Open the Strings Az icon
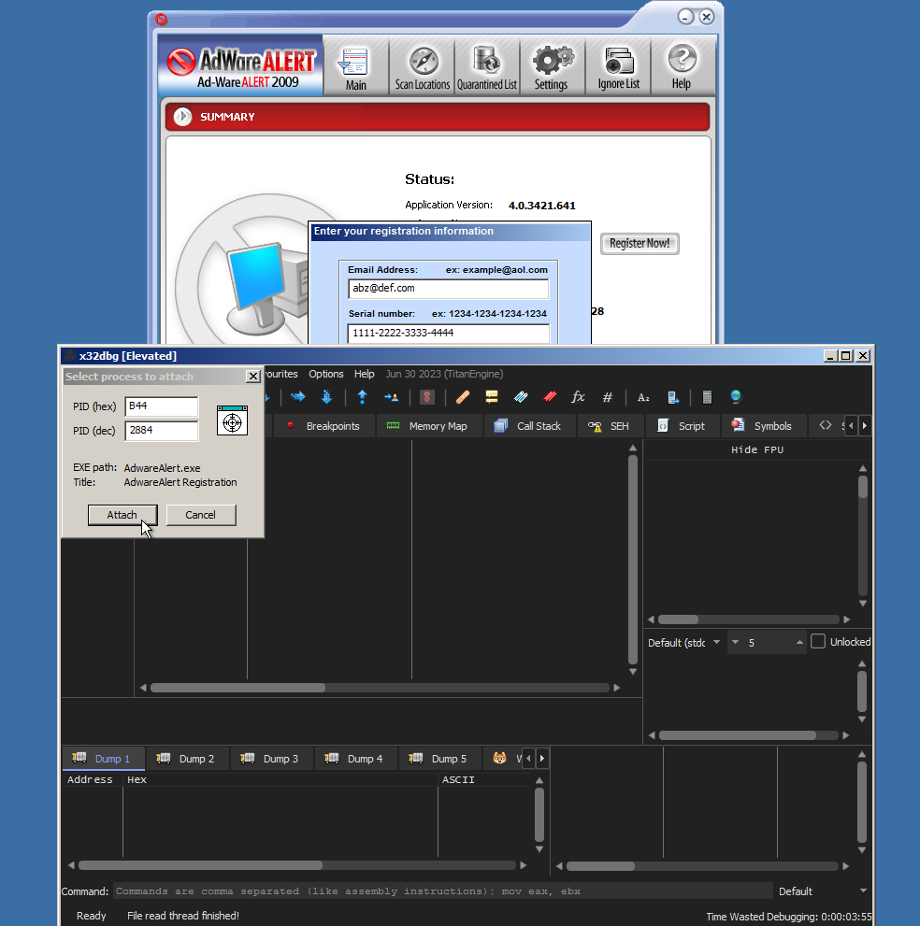 pyautogui.click(x=643, y=397)
